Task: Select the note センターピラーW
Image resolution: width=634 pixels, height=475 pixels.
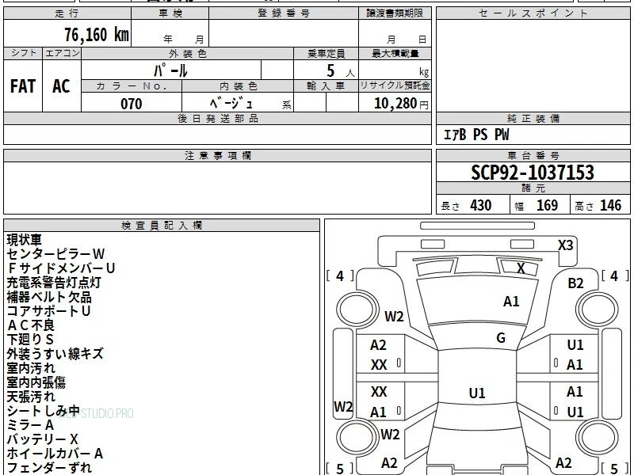Action: click(x=55, y=254)
